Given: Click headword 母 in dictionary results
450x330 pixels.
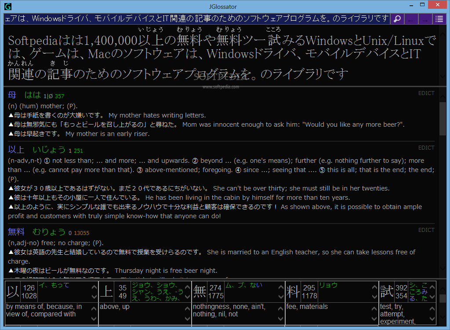Looking at the screenshot, I should (12, 95).
